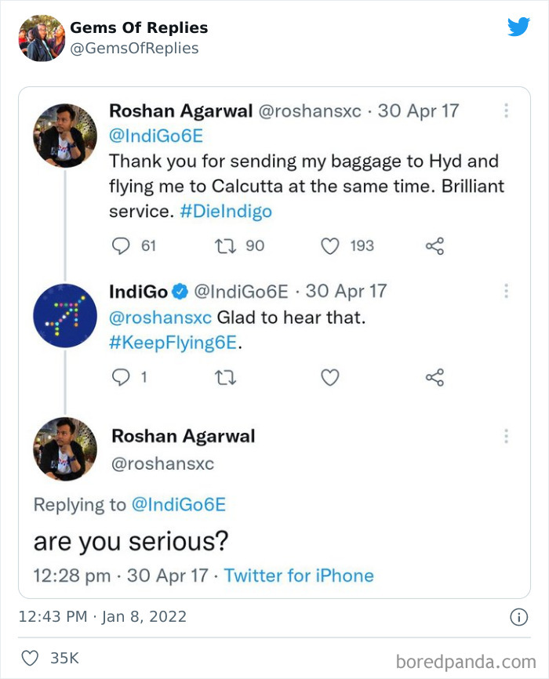Like the Gems Of Replies post (35K)
The height and width of the screenshot is (679, 549).
coord(30,658)
